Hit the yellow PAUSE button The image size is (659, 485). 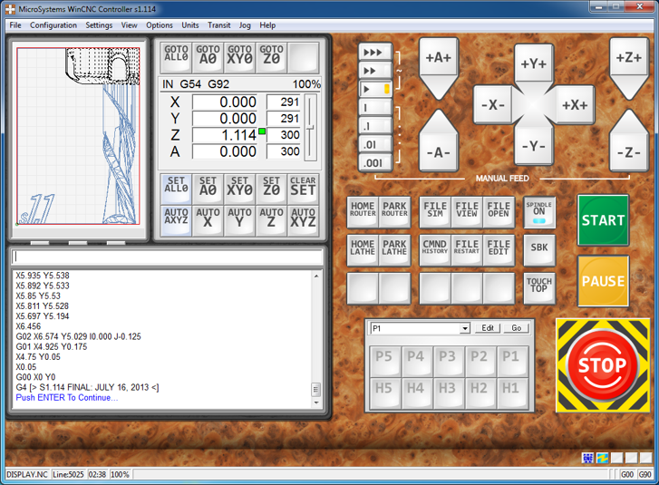[603, 281]
